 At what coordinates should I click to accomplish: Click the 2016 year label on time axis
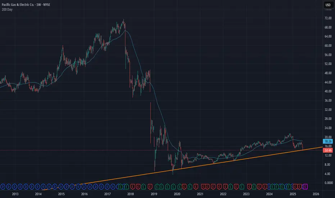pyautogui.click(x=84, y=194)
